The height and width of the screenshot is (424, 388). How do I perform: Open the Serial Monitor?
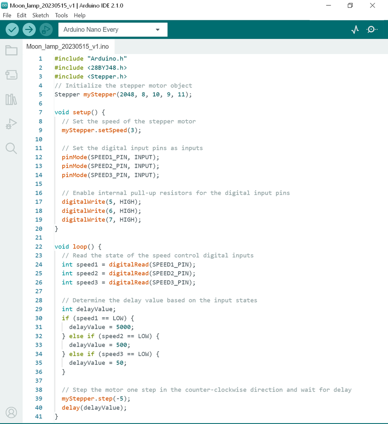tap(372, 29)
